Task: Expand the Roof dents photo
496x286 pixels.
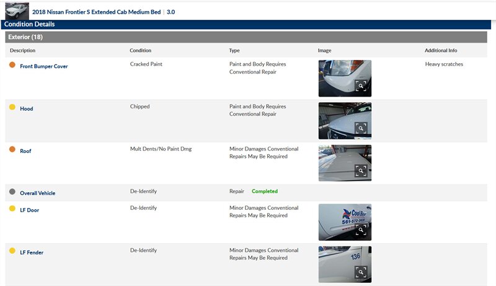Action: click(x=361, y=171)
